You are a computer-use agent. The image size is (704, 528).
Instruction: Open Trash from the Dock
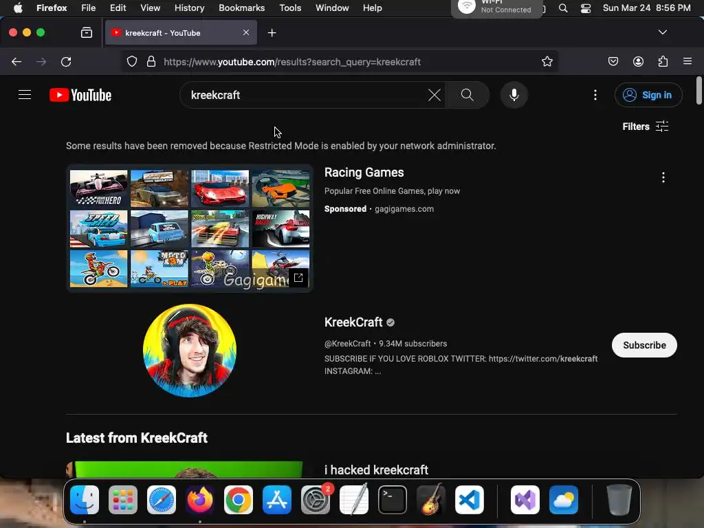[x=619, y=500]
